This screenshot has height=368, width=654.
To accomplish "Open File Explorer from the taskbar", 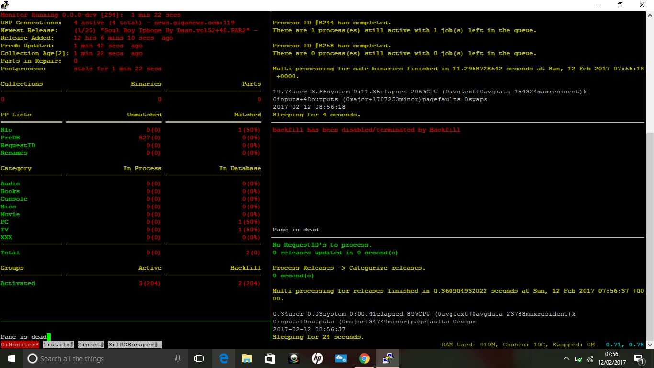I will pos(247,358).
